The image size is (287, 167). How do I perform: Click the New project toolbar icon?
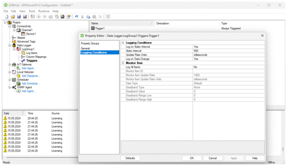click(7, 17)
